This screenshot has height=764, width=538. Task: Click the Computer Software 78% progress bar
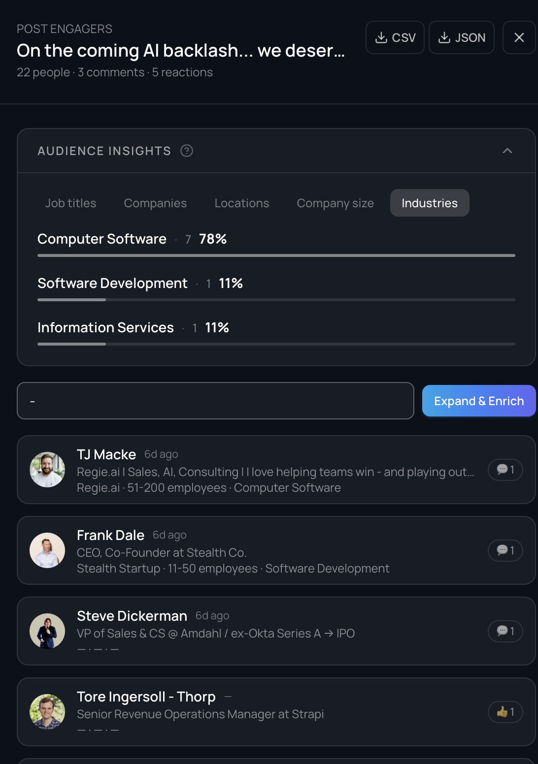click(x=276, y=255)
